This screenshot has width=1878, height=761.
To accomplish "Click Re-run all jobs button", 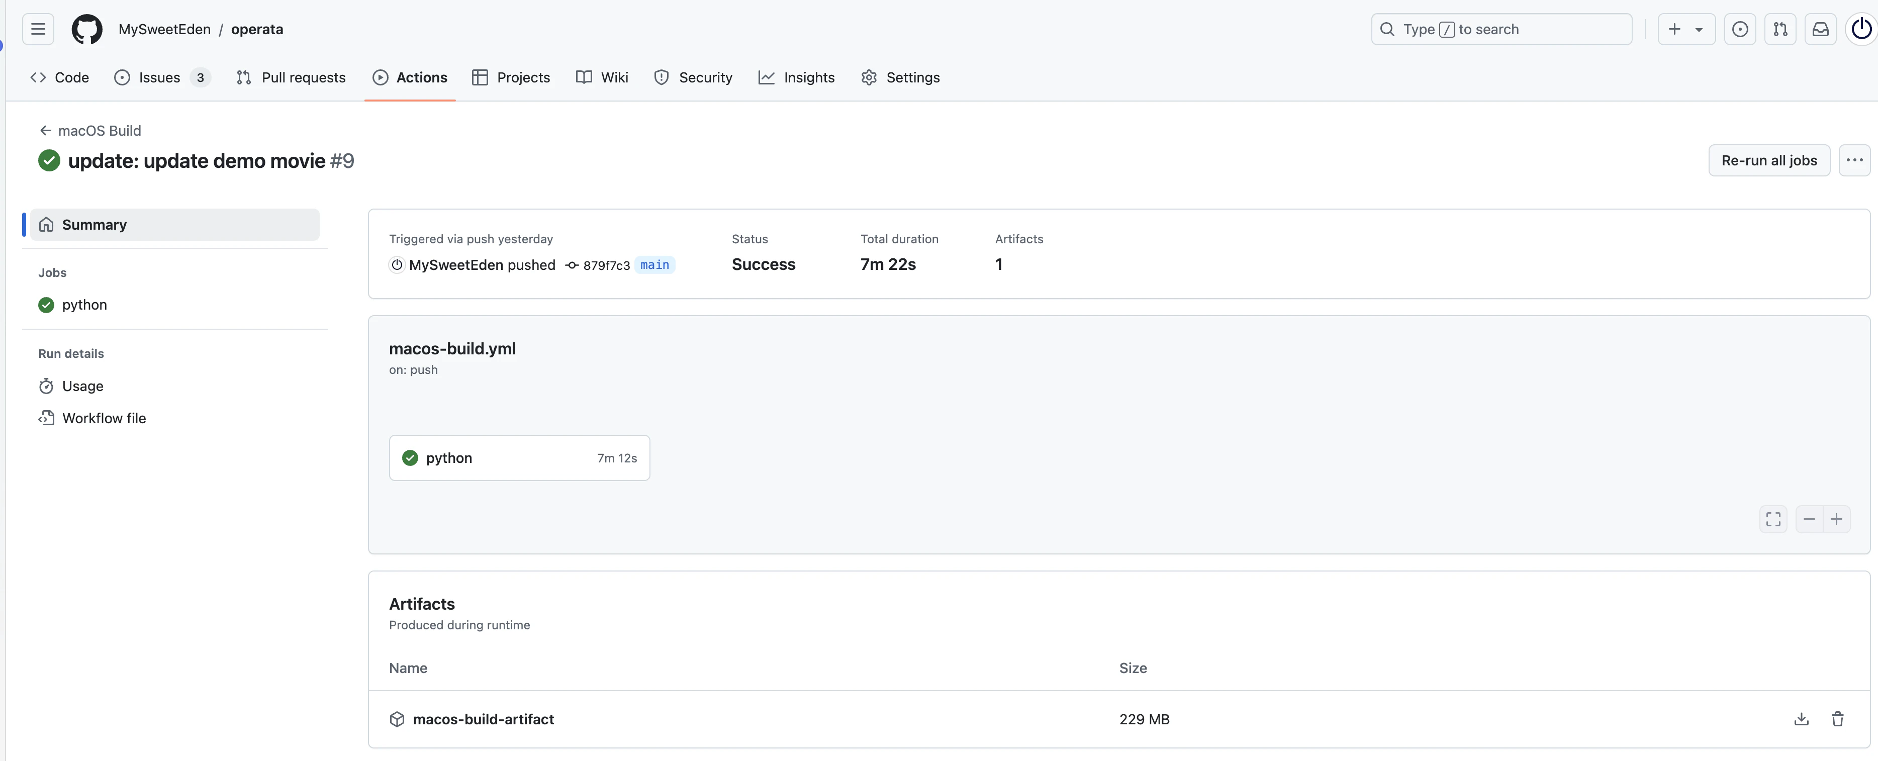I will coord(1768,160).
